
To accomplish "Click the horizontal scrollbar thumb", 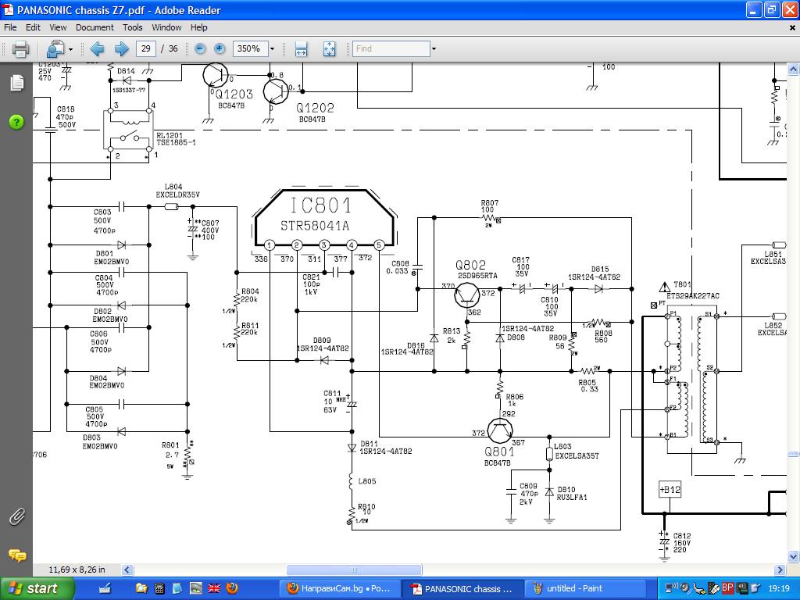I will click(x=355, y=570).
